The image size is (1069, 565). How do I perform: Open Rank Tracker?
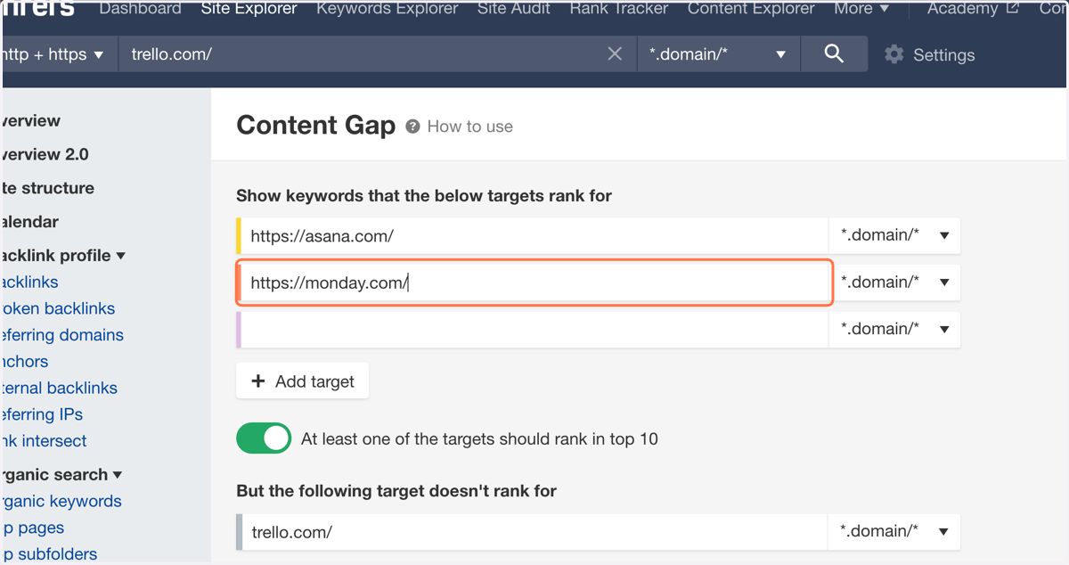coord(619,9)
